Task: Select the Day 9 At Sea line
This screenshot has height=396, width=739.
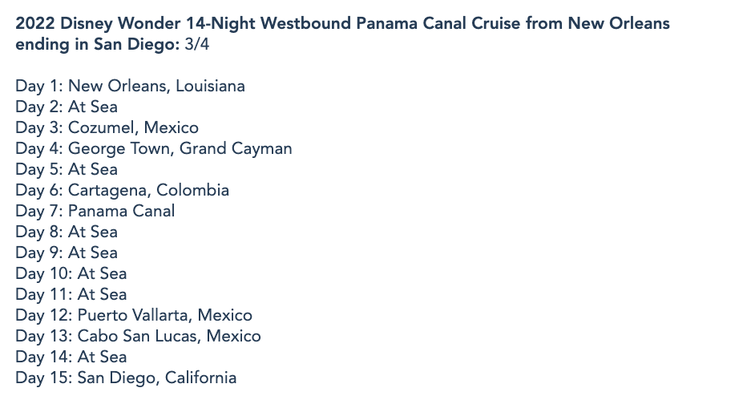Action: (67, 253)
